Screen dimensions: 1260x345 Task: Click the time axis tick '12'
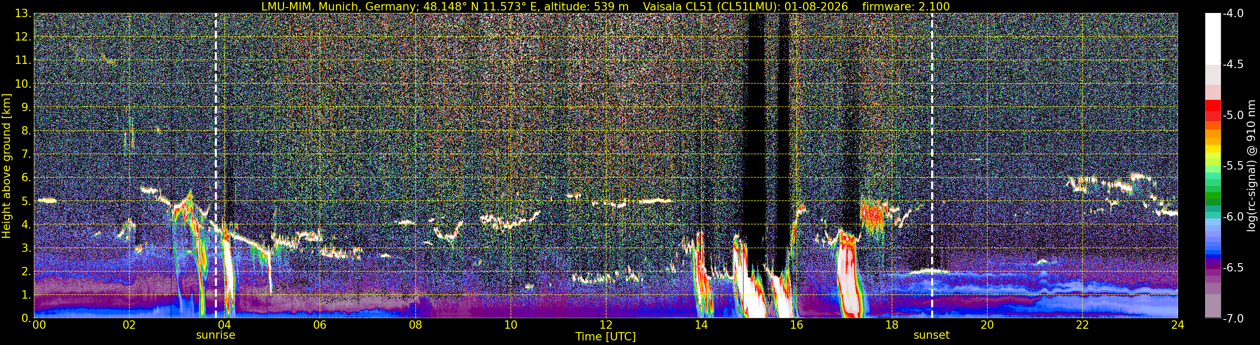[x=606, y=325]
